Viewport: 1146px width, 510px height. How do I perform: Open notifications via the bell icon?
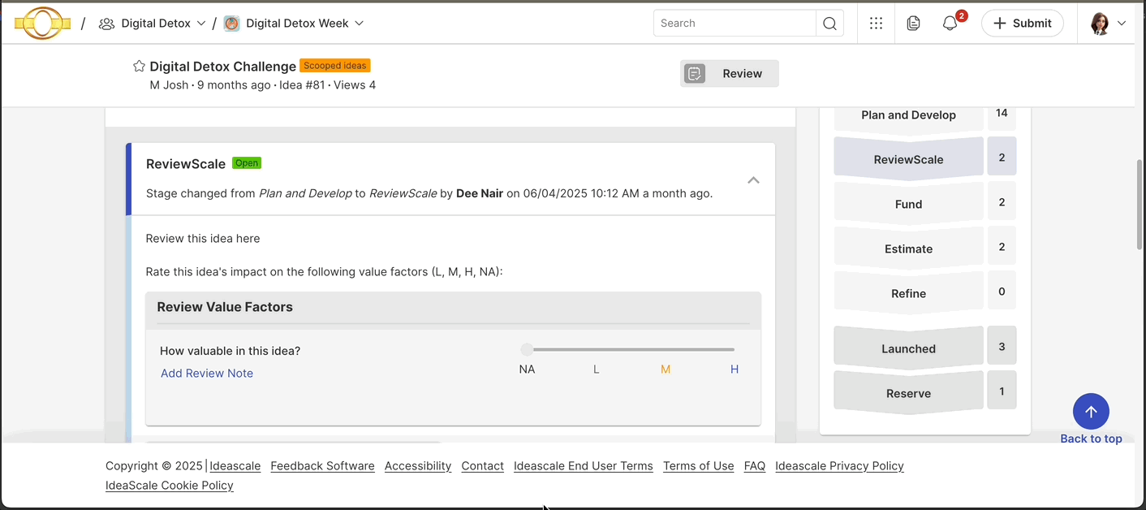[x=949, y=23]
